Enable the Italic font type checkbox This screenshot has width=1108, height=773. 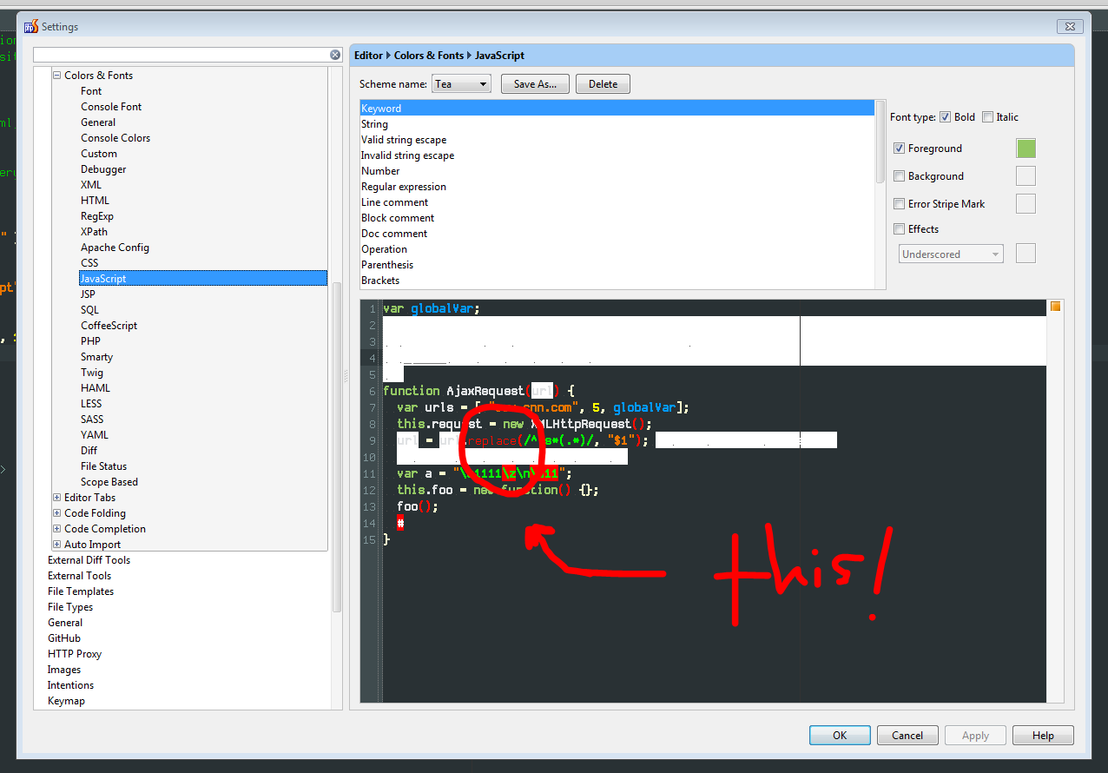point(987,117)
